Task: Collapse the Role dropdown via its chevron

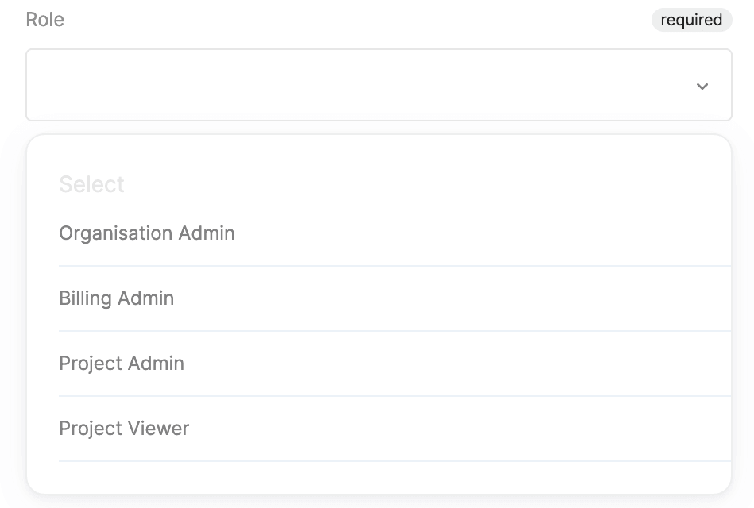Action: [702, 86]
